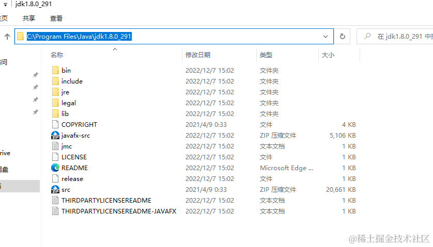
Task: Sort by the 类型 column header
Action: pos(266,55)
